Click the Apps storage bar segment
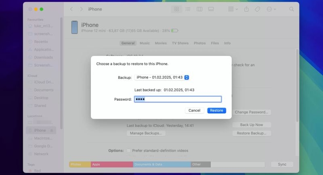 [112, 164]
